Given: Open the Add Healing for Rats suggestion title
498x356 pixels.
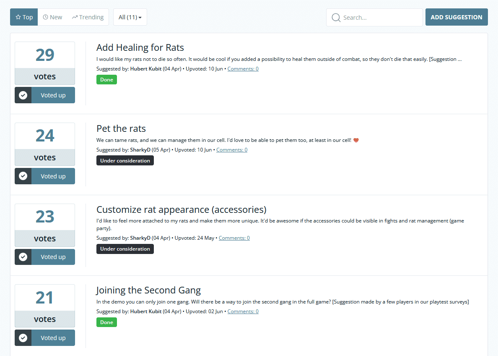Looking at the screenshot, I should click(x=140, y=47).
